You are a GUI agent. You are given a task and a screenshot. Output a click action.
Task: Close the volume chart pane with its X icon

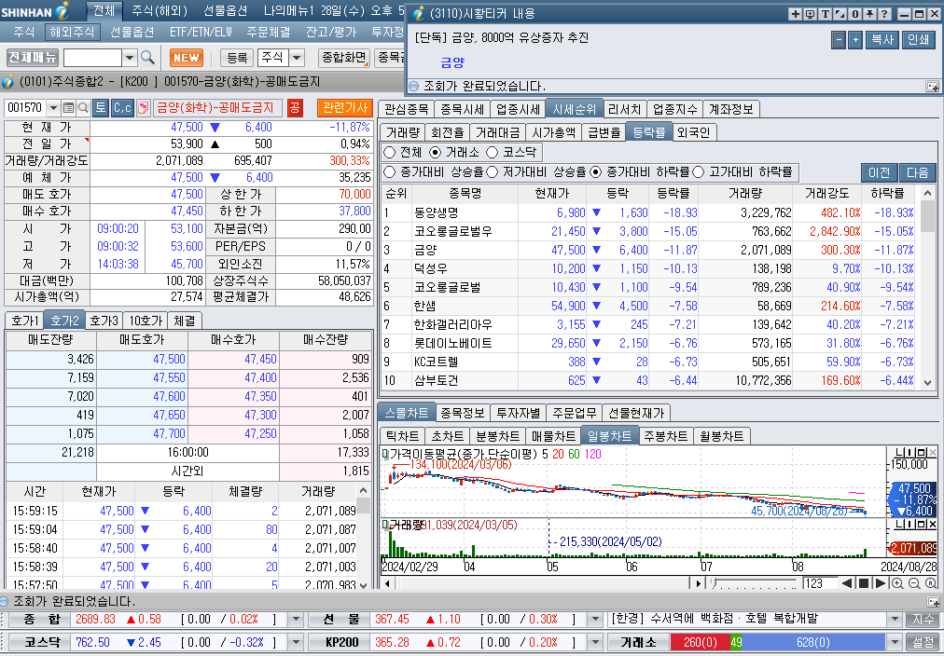(933, 525)
